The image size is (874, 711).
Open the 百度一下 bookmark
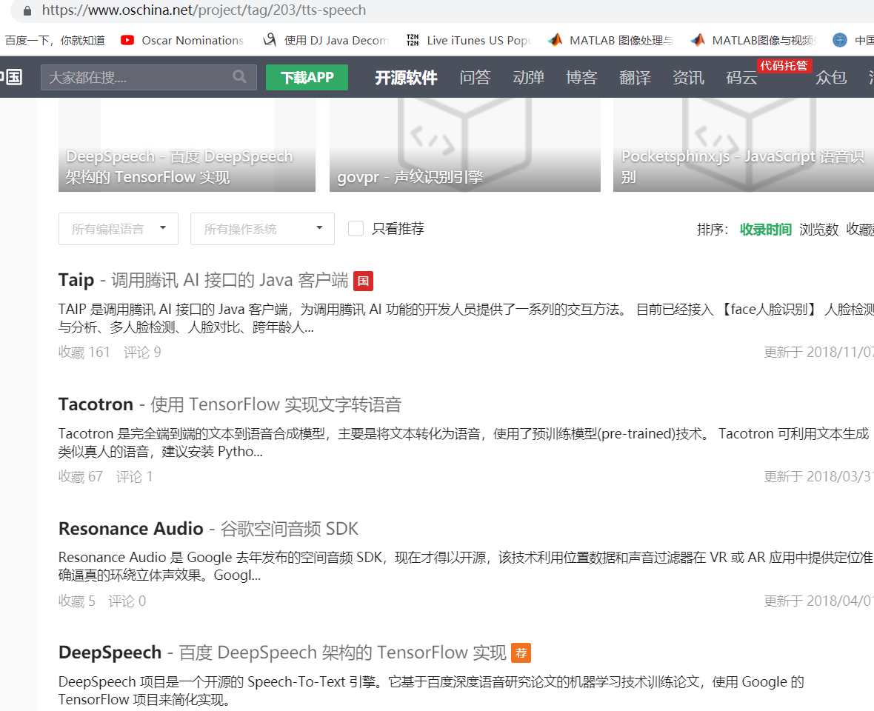pos(55,40)
